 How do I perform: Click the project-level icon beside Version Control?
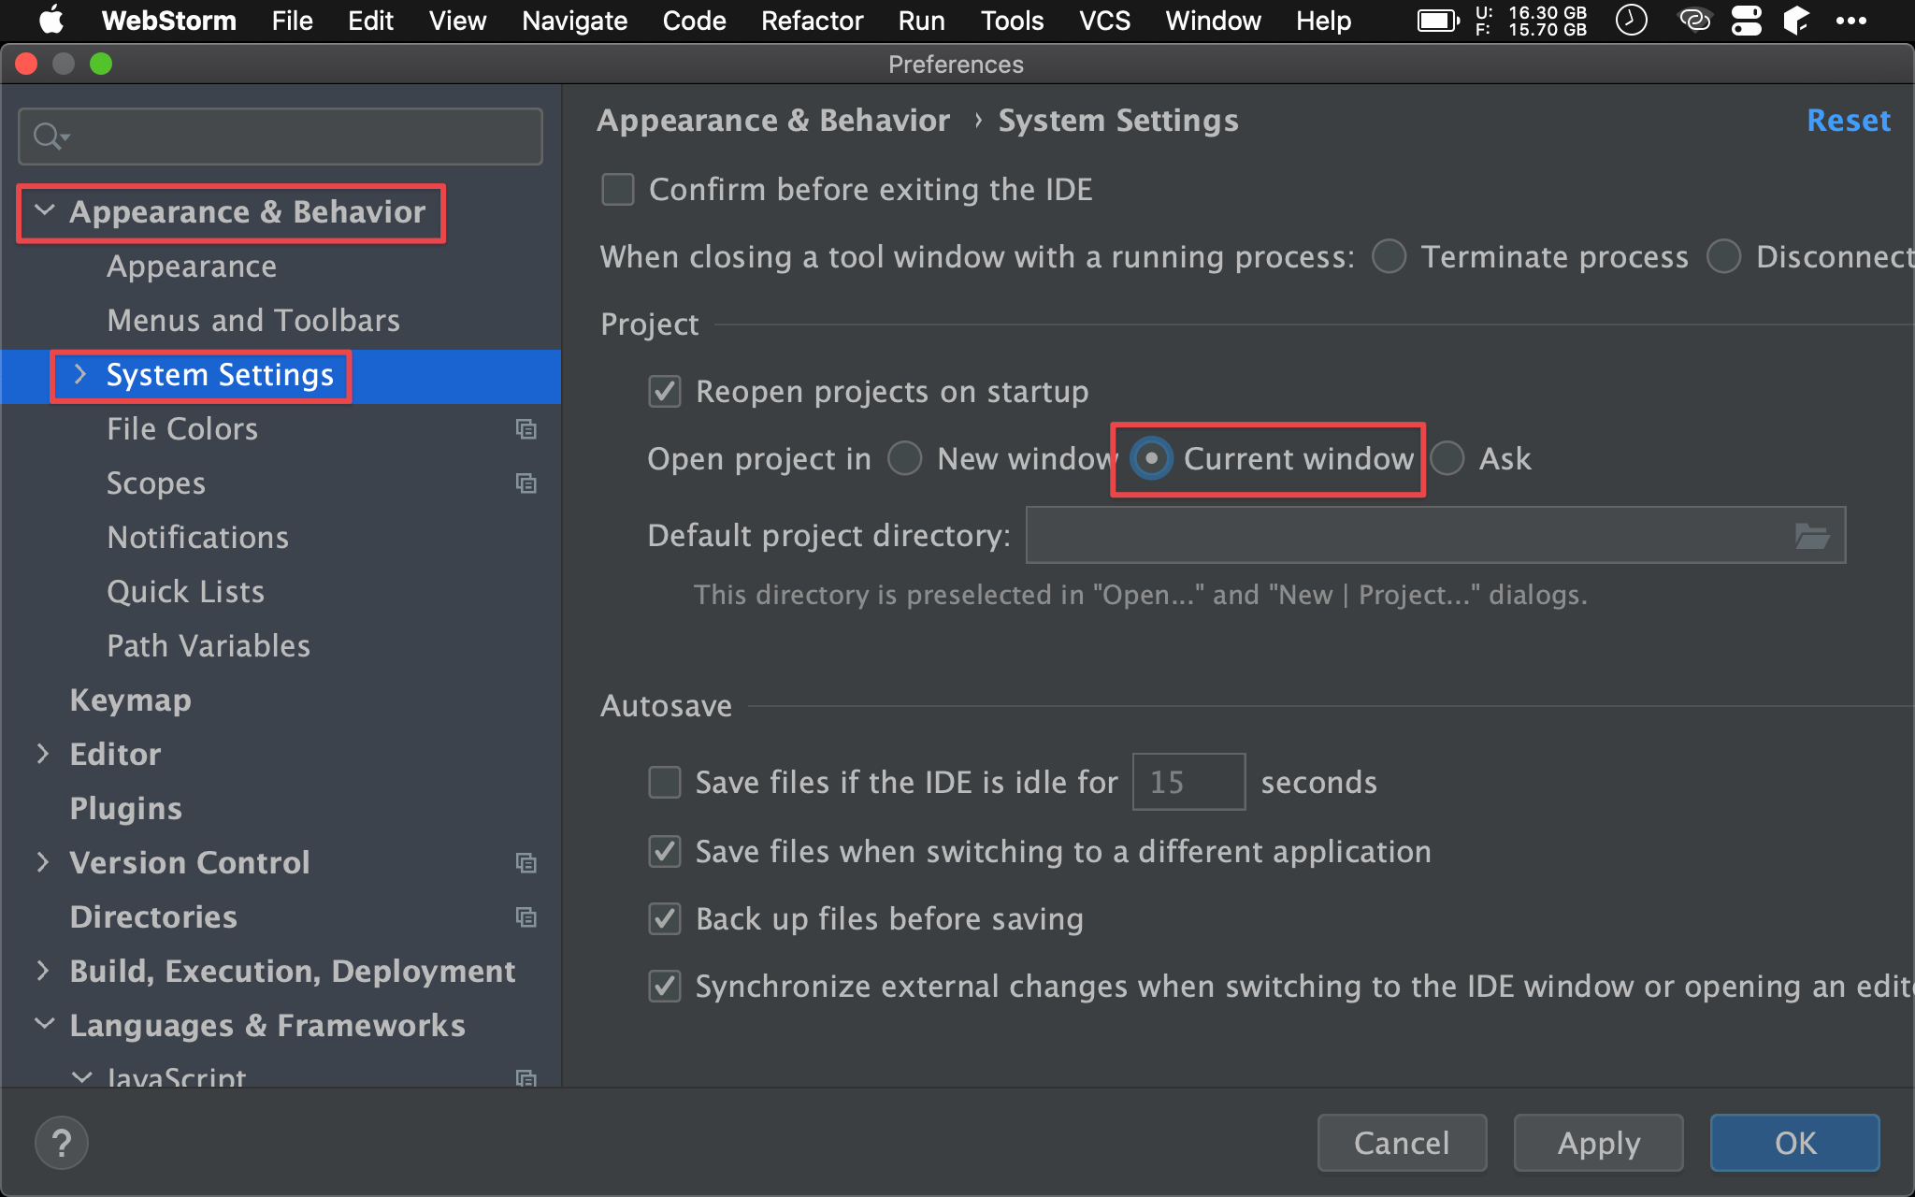pos(526,863)
